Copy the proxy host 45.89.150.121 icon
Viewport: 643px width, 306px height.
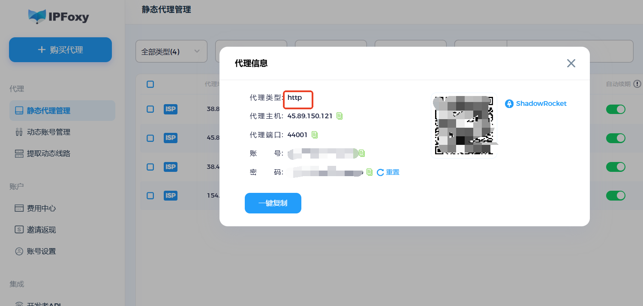pos(340,116)
